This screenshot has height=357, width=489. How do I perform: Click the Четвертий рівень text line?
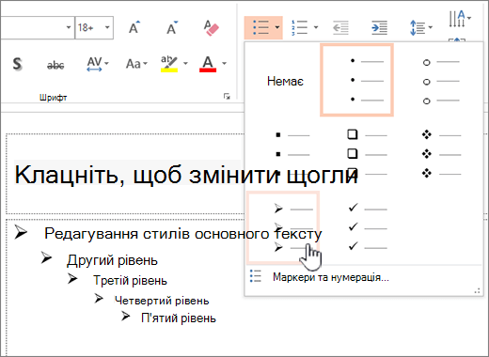pyautogui.click(x=162, y=301)
